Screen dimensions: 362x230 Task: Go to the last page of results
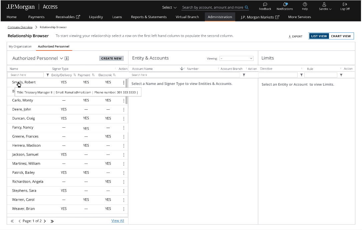pos(52,221)
